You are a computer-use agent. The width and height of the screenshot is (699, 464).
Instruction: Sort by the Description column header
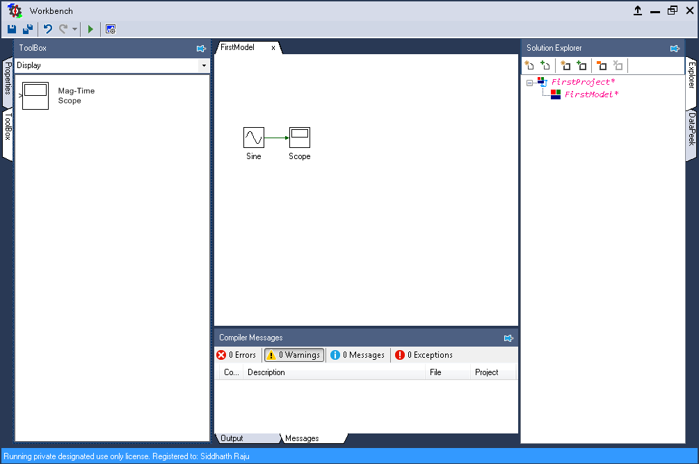pos(335,372)
